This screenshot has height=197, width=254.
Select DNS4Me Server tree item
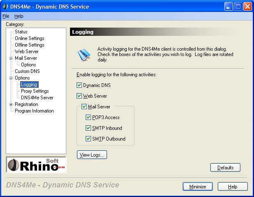pos(37,98)
